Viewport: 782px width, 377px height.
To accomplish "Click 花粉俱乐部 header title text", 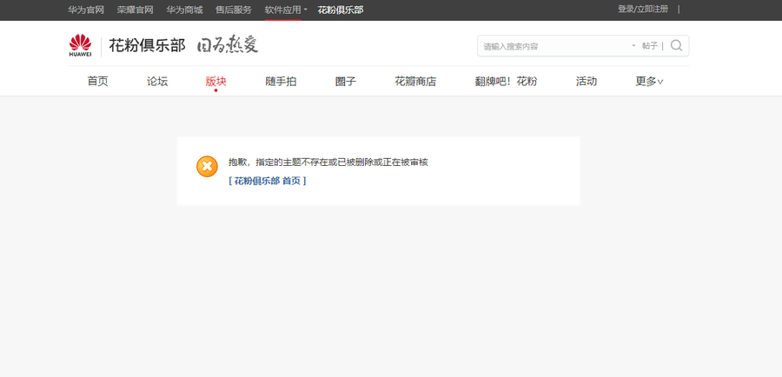I will tap(147, 45).
